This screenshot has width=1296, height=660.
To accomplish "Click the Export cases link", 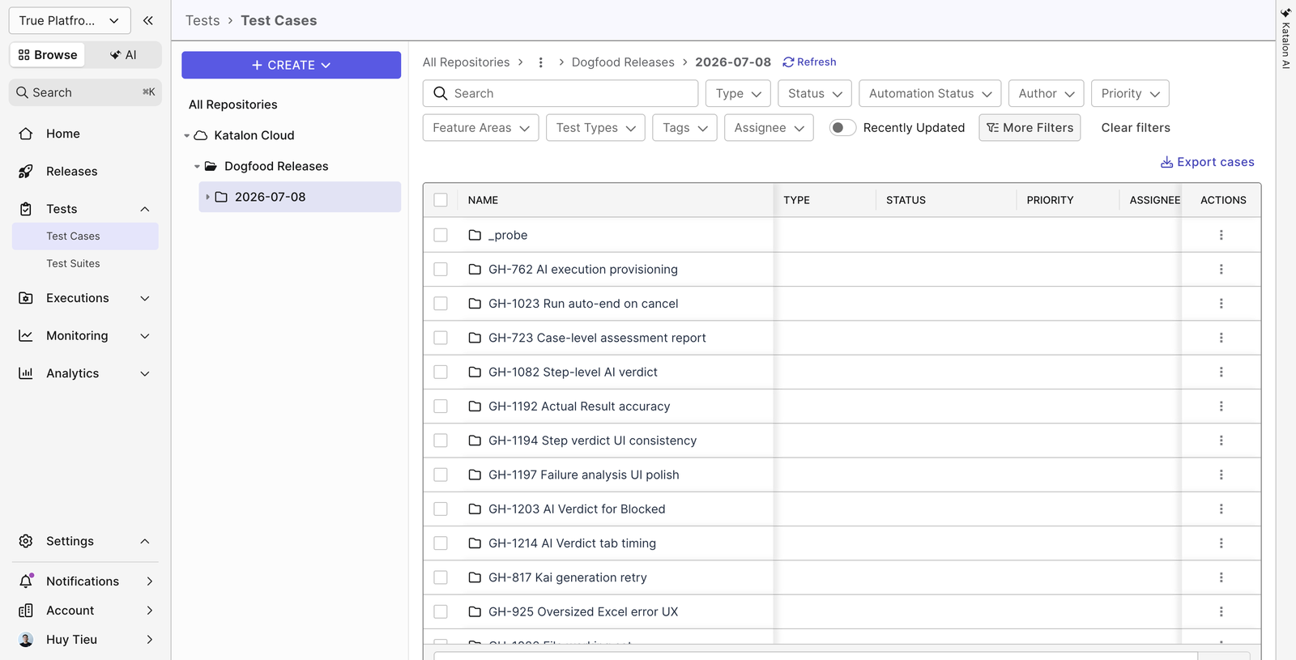I will point(1207,162).
